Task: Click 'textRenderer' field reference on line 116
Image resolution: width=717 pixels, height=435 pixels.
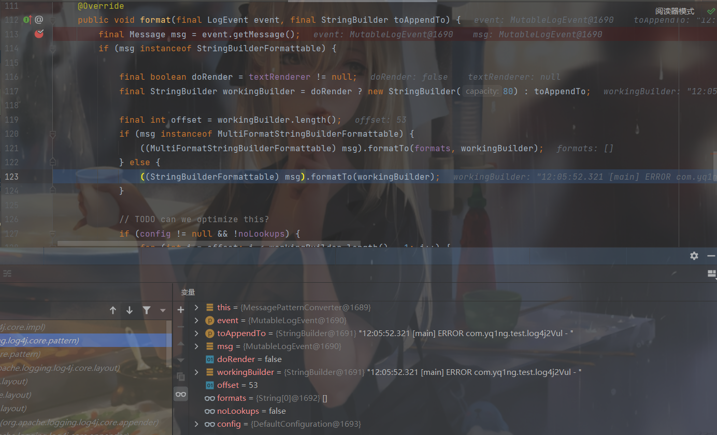Action: point(280,77)
